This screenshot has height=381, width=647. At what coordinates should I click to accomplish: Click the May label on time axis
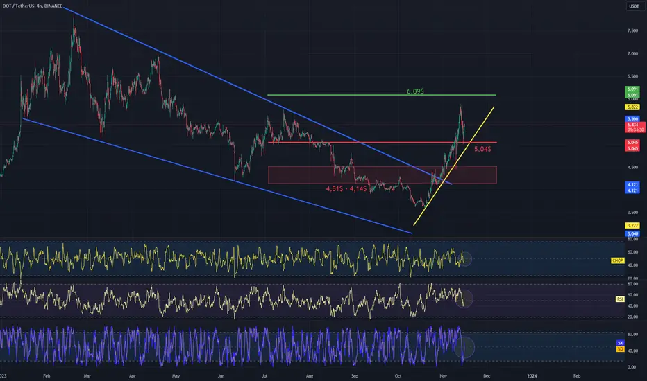[176, 375]
